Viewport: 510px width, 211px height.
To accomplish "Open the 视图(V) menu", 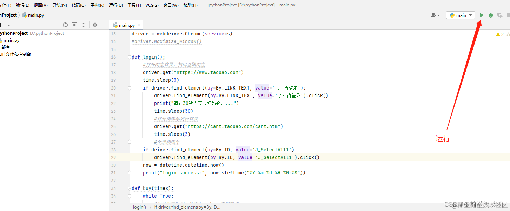I will [41, 5].
